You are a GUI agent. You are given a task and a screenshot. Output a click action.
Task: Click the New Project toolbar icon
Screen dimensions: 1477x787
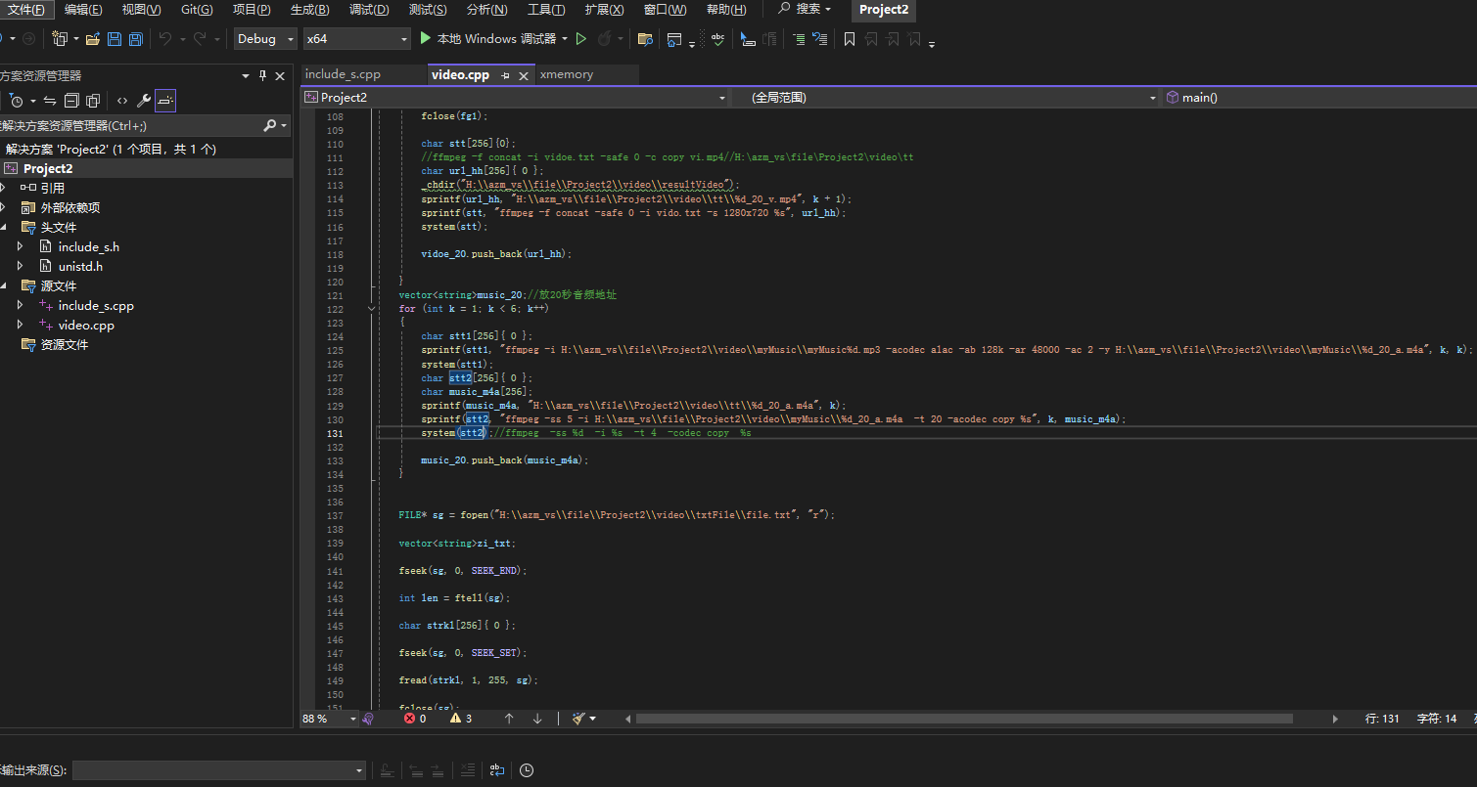[60, 39]
